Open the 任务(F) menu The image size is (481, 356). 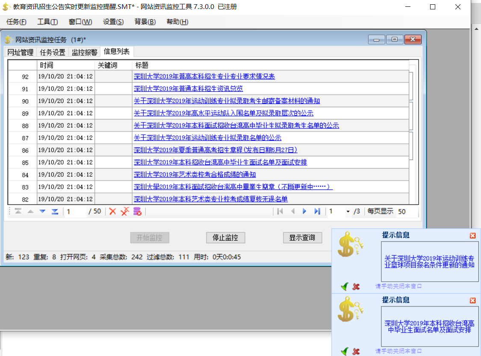(16, 22)
